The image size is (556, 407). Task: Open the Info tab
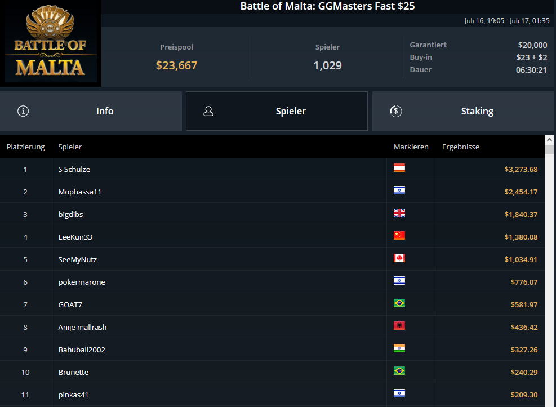coord(91,111)
